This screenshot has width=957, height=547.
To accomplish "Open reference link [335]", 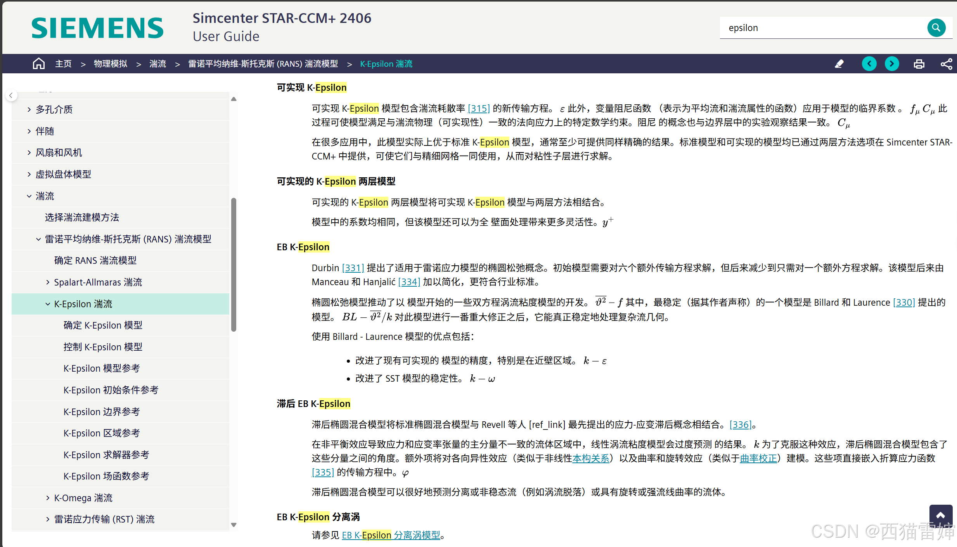I will coord(323,472).
